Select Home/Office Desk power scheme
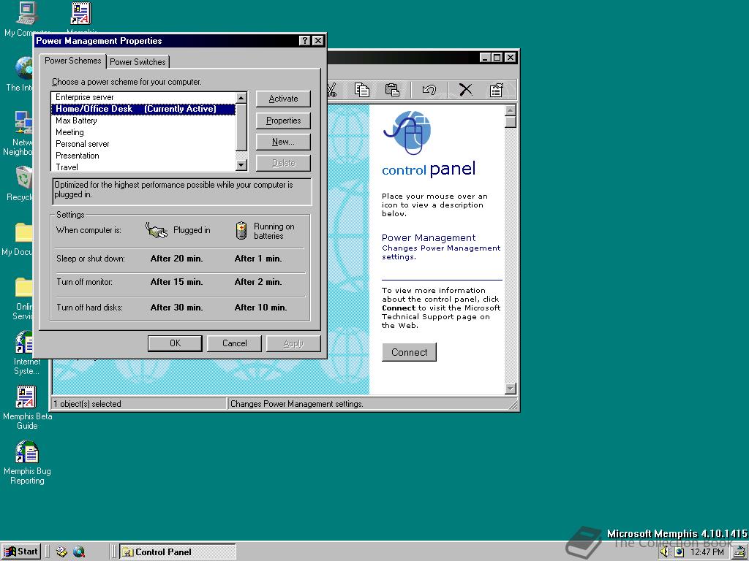This screenshot has height=561, width=749. [143, 109]
